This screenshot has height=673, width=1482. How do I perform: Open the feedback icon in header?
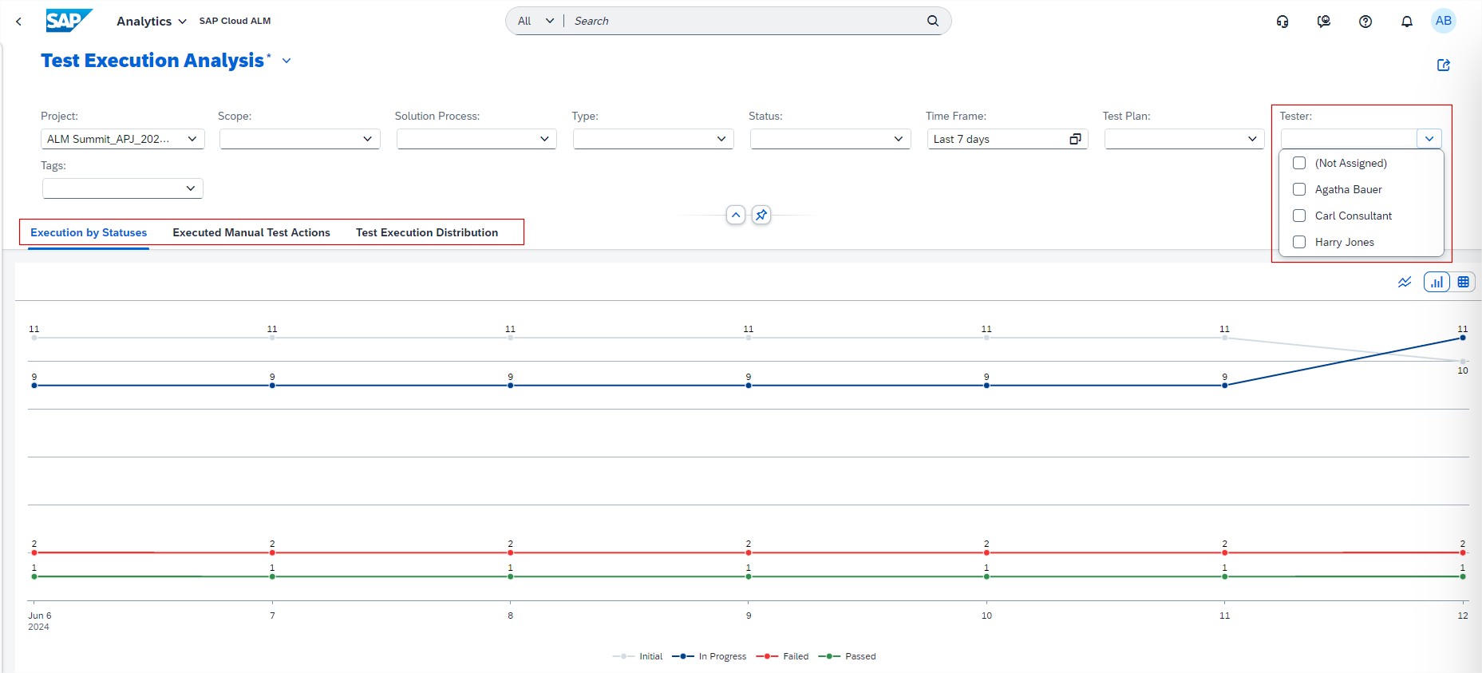(x=1324, y=22)
